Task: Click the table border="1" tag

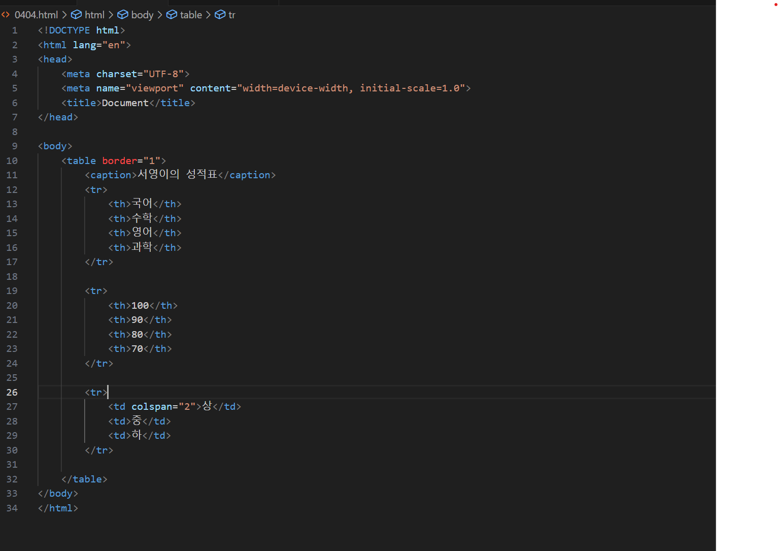Action: [114, 161]
